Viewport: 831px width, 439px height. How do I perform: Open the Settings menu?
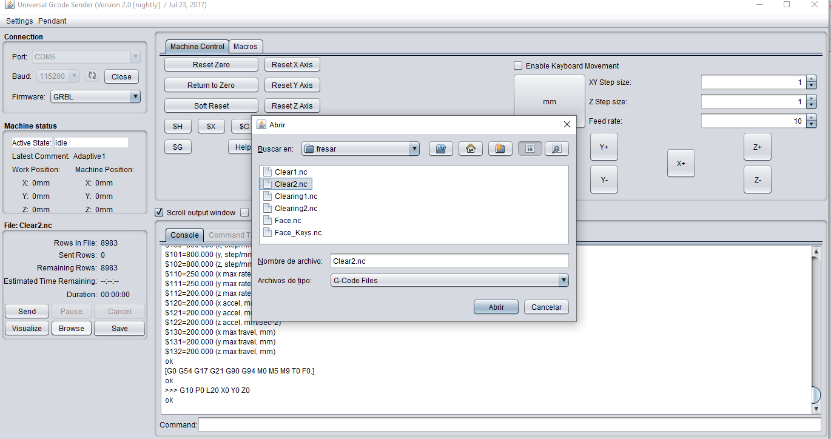click(x=19, y=21)
